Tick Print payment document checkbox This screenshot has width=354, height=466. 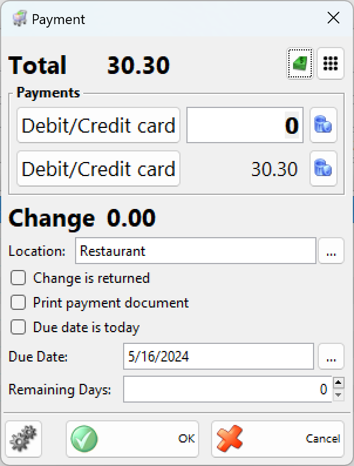pos(18,303)
